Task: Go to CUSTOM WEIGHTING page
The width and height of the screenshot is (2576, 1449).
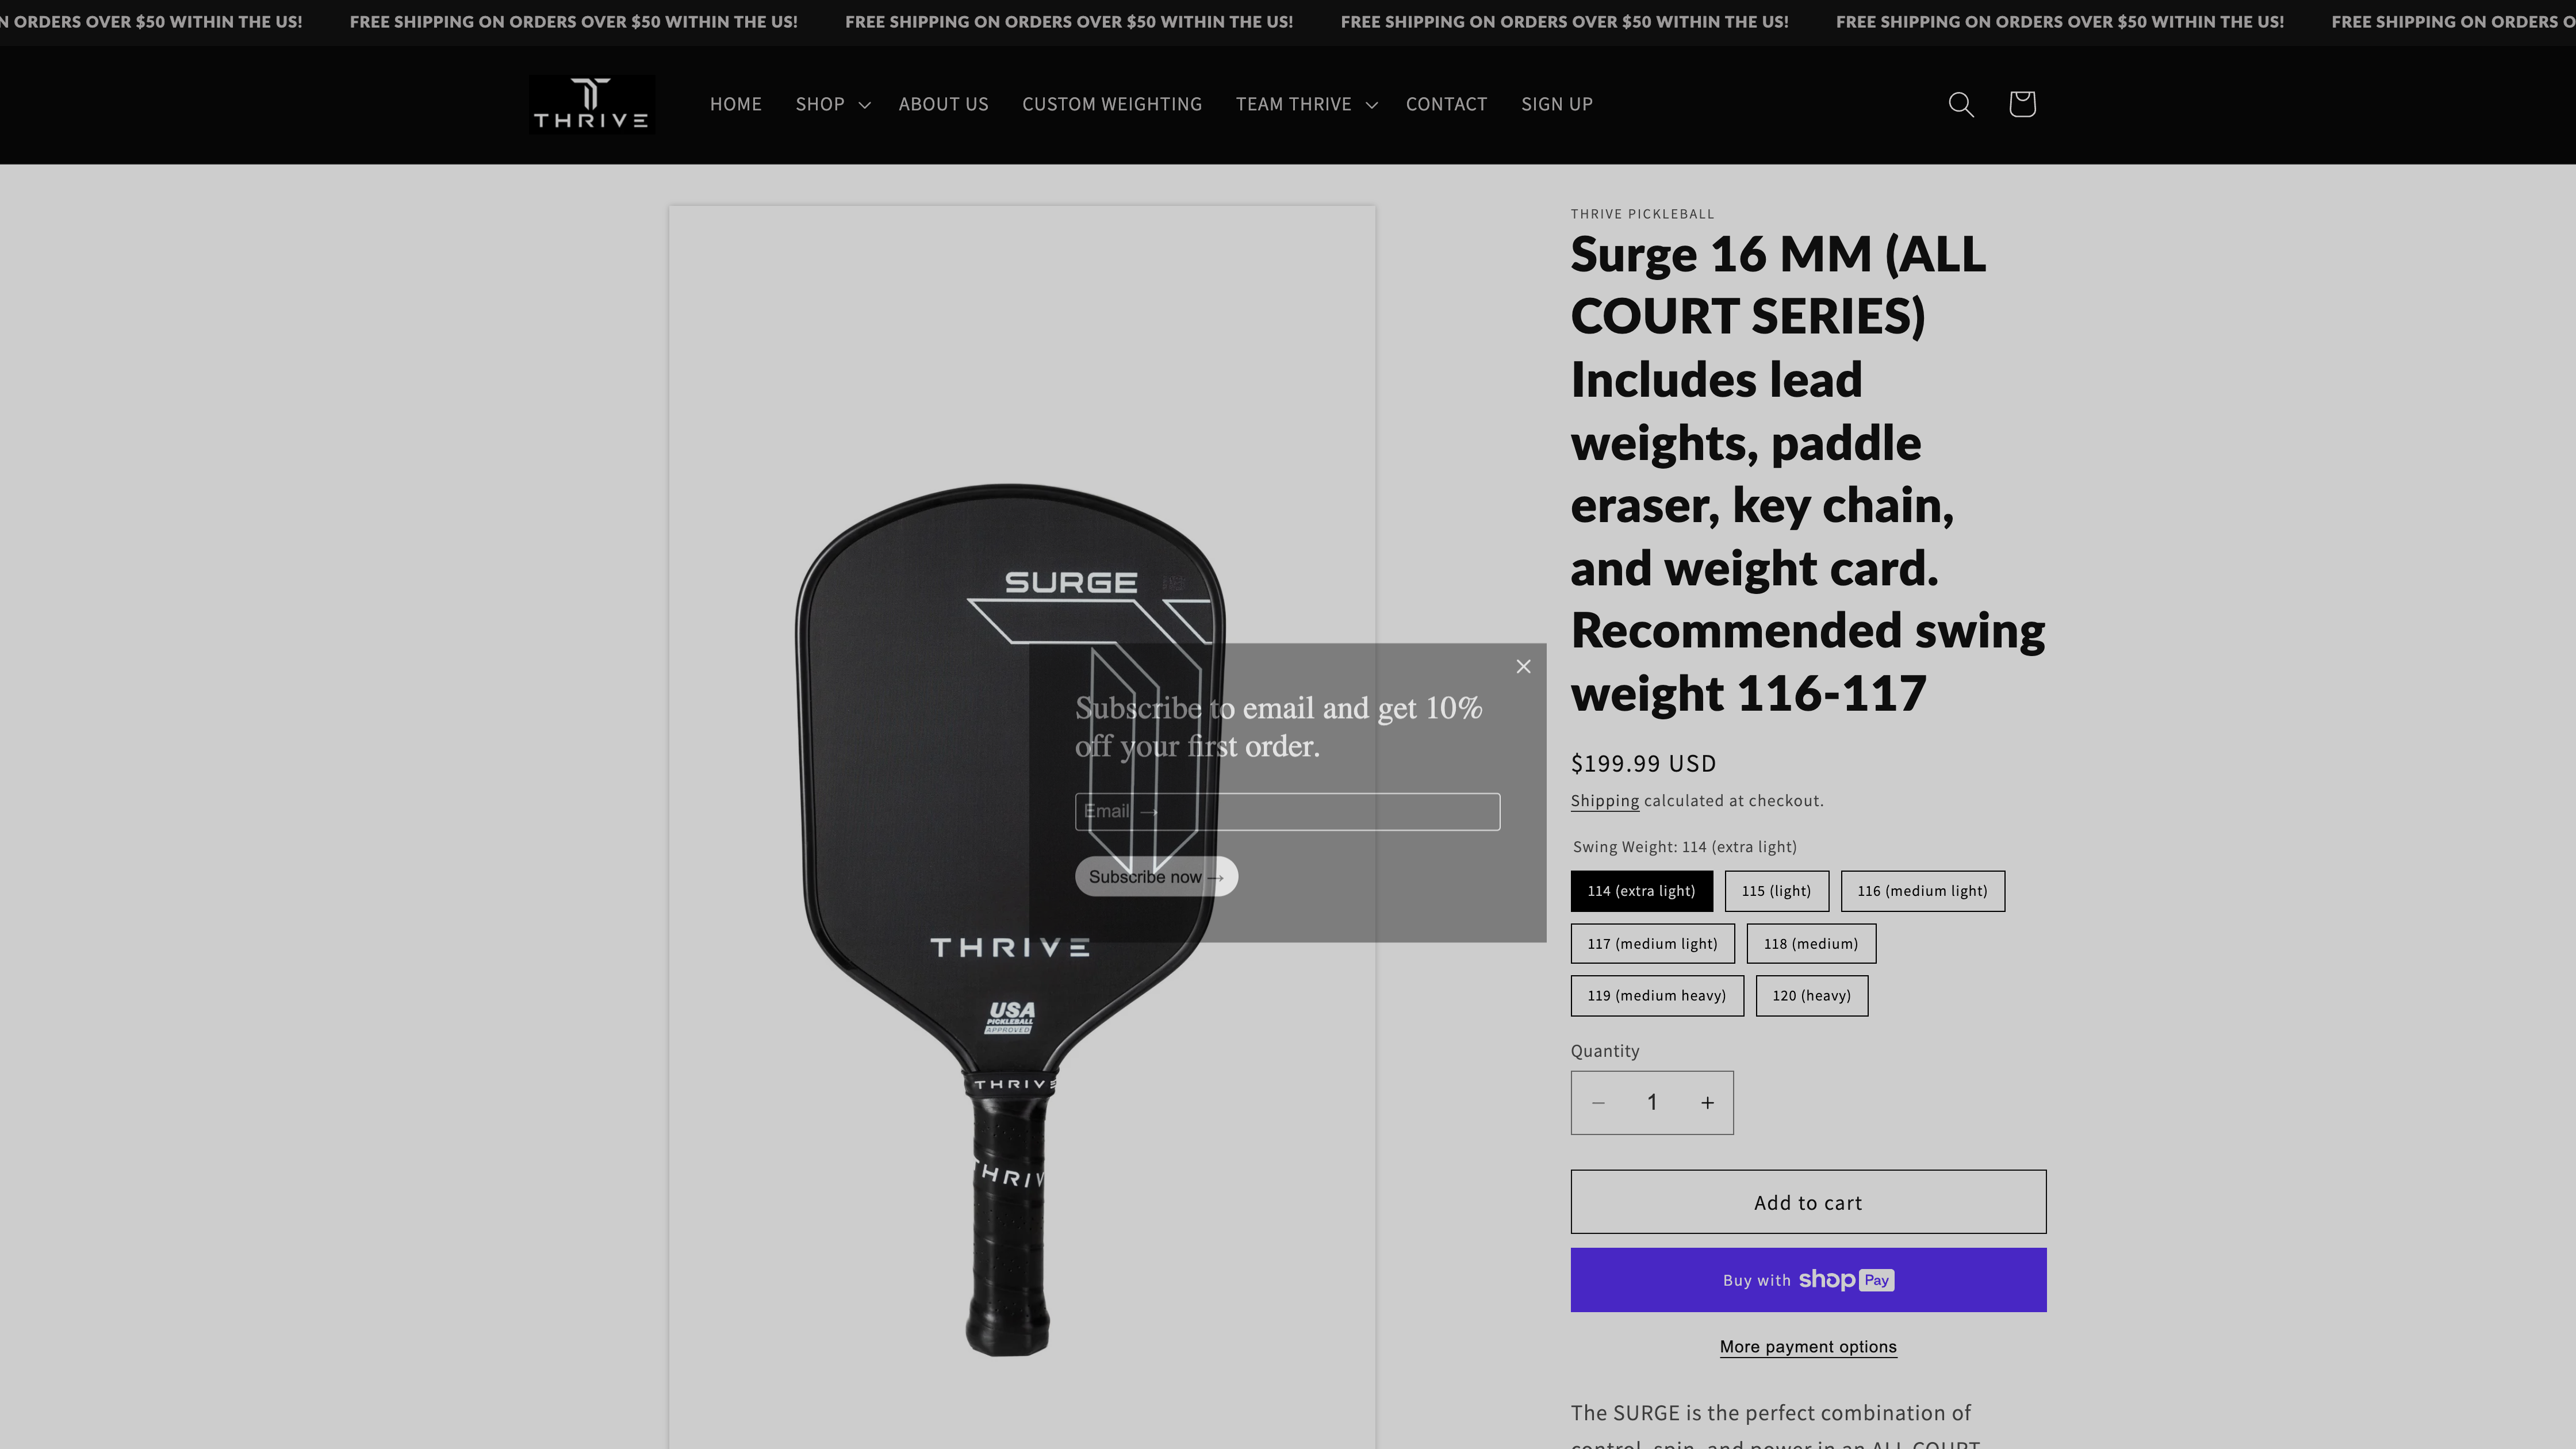Action: (1112, 104)
